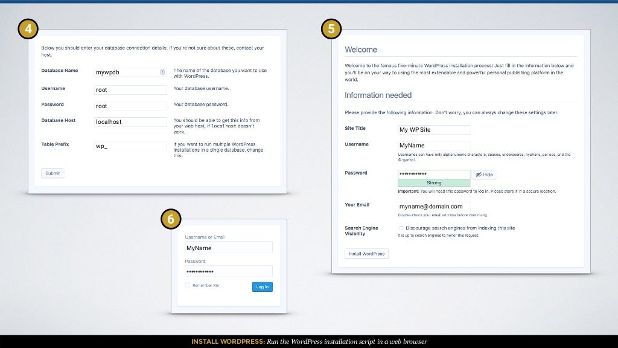618x348 pixels.
Task: Click the login Password field
Action: click(229, 271)
